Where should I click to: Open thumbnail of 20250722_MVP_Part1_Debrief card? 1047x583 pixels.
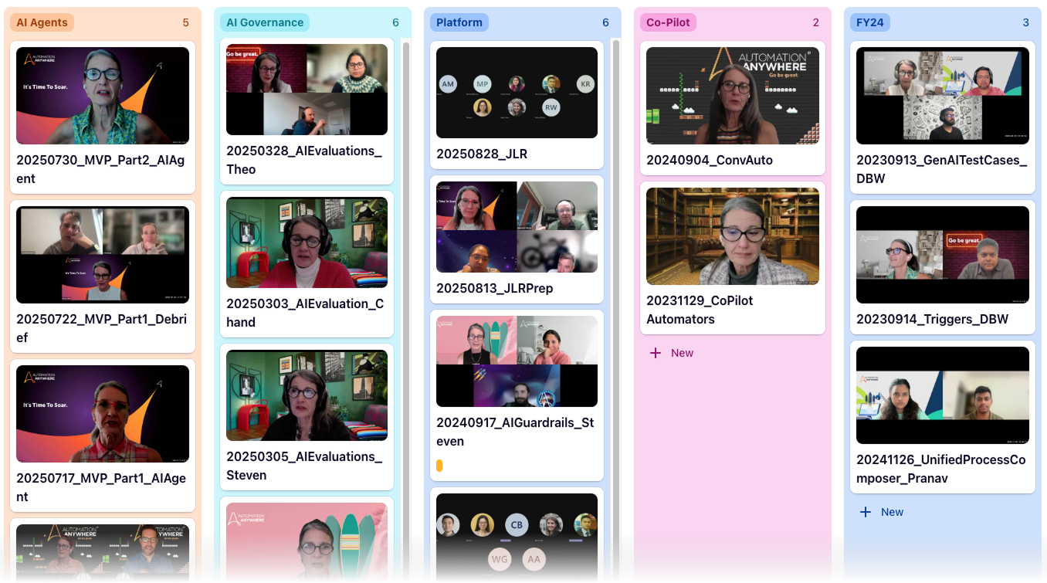tap(103, 255)
